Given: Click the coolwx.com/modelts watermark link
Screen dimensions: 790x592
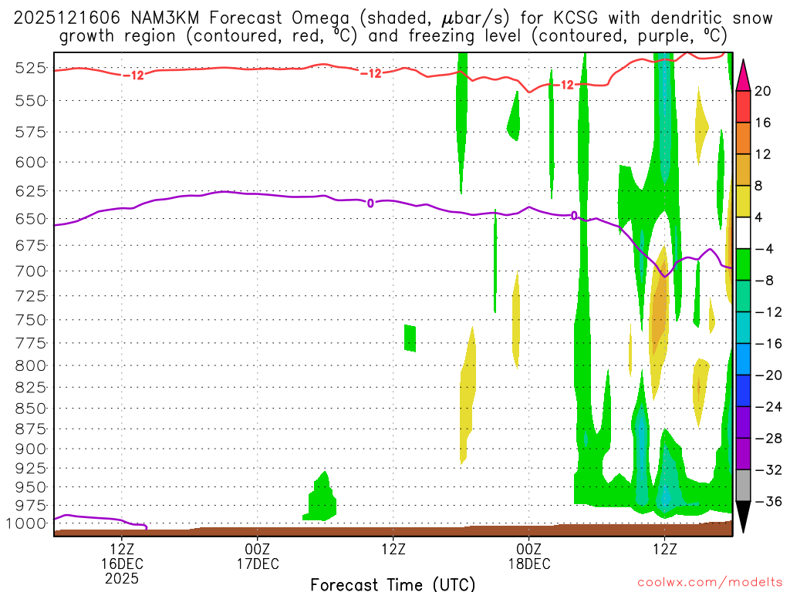Looking at the screenshot, I should click(710, 583).
